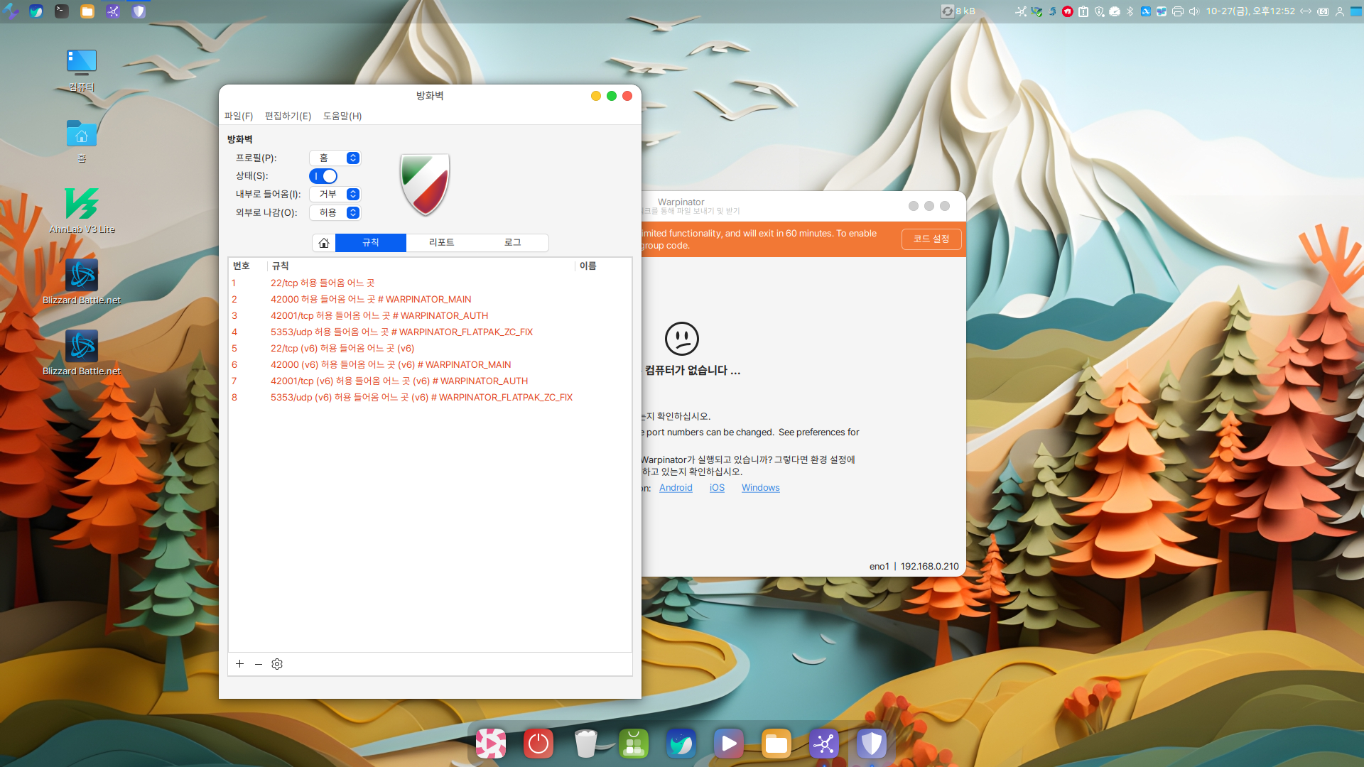The width and height of the screenshot is (1364, 767).
Task: Open the Files folder in dock
Action: tap(776, 744)
